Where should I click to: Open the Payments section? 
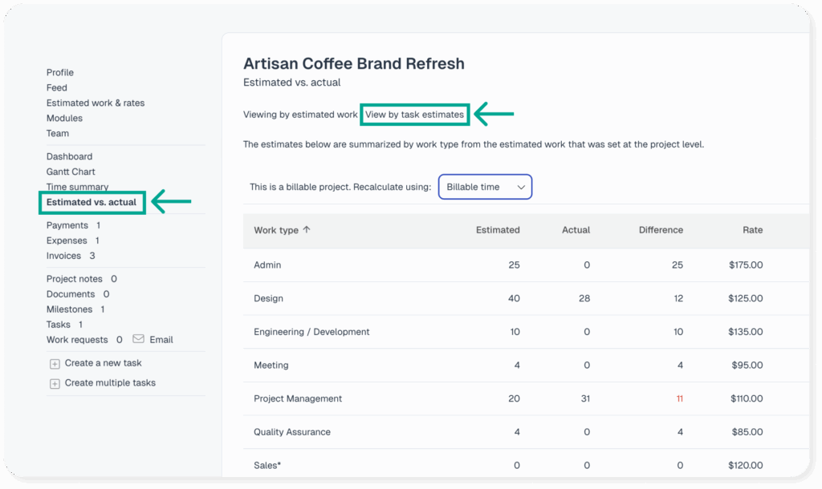[x=67, y=225]
